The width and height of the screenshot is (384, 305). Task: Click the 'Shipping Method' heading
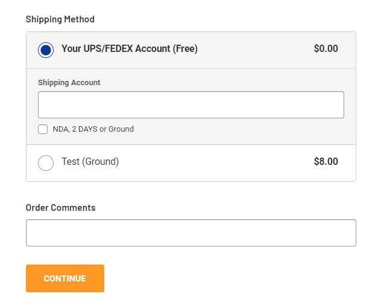(60, 19)
